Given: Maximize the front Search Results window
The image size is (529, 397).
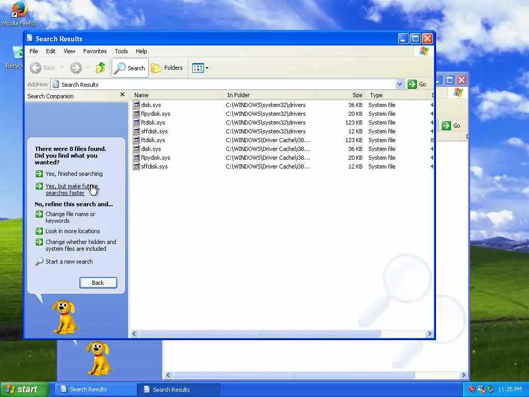Looking at the screenshot, I should coord(415,38).
